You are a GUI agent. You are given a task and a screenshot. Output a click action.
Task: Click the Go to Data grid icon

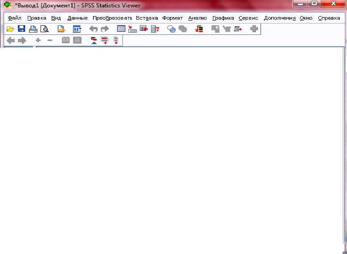tap(121, 29)
